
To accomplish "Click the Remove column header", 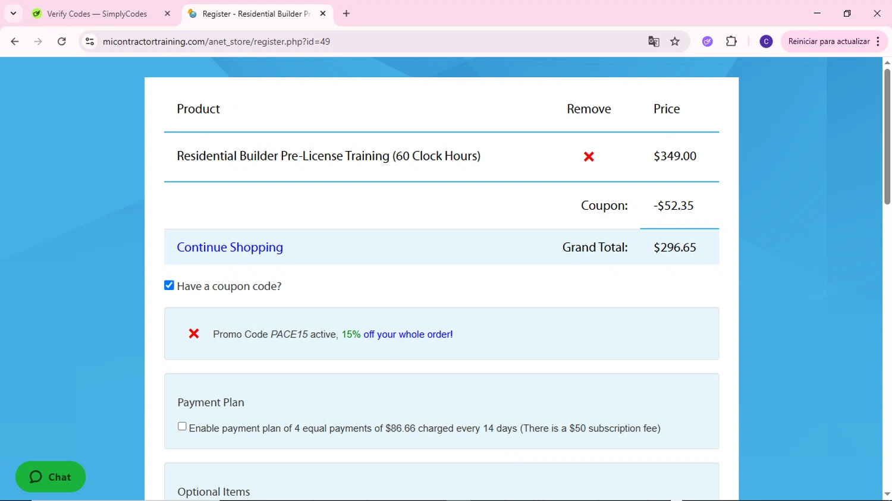I will (x=589, y=109).
